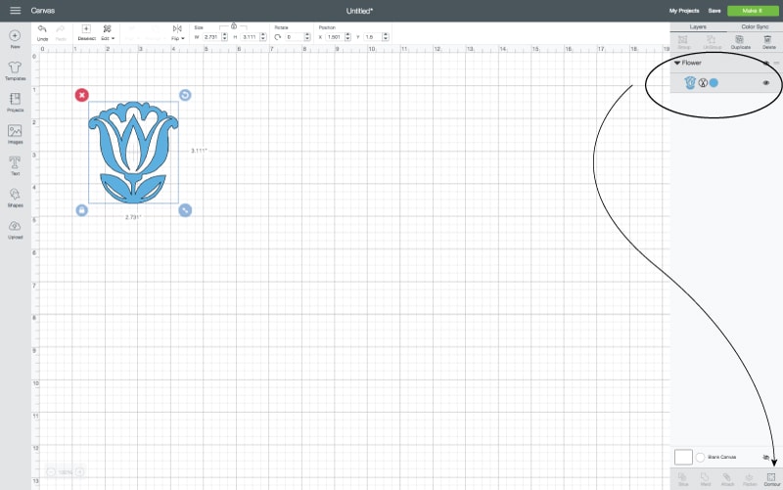Collapse the Flower layer group

point(677,63)
